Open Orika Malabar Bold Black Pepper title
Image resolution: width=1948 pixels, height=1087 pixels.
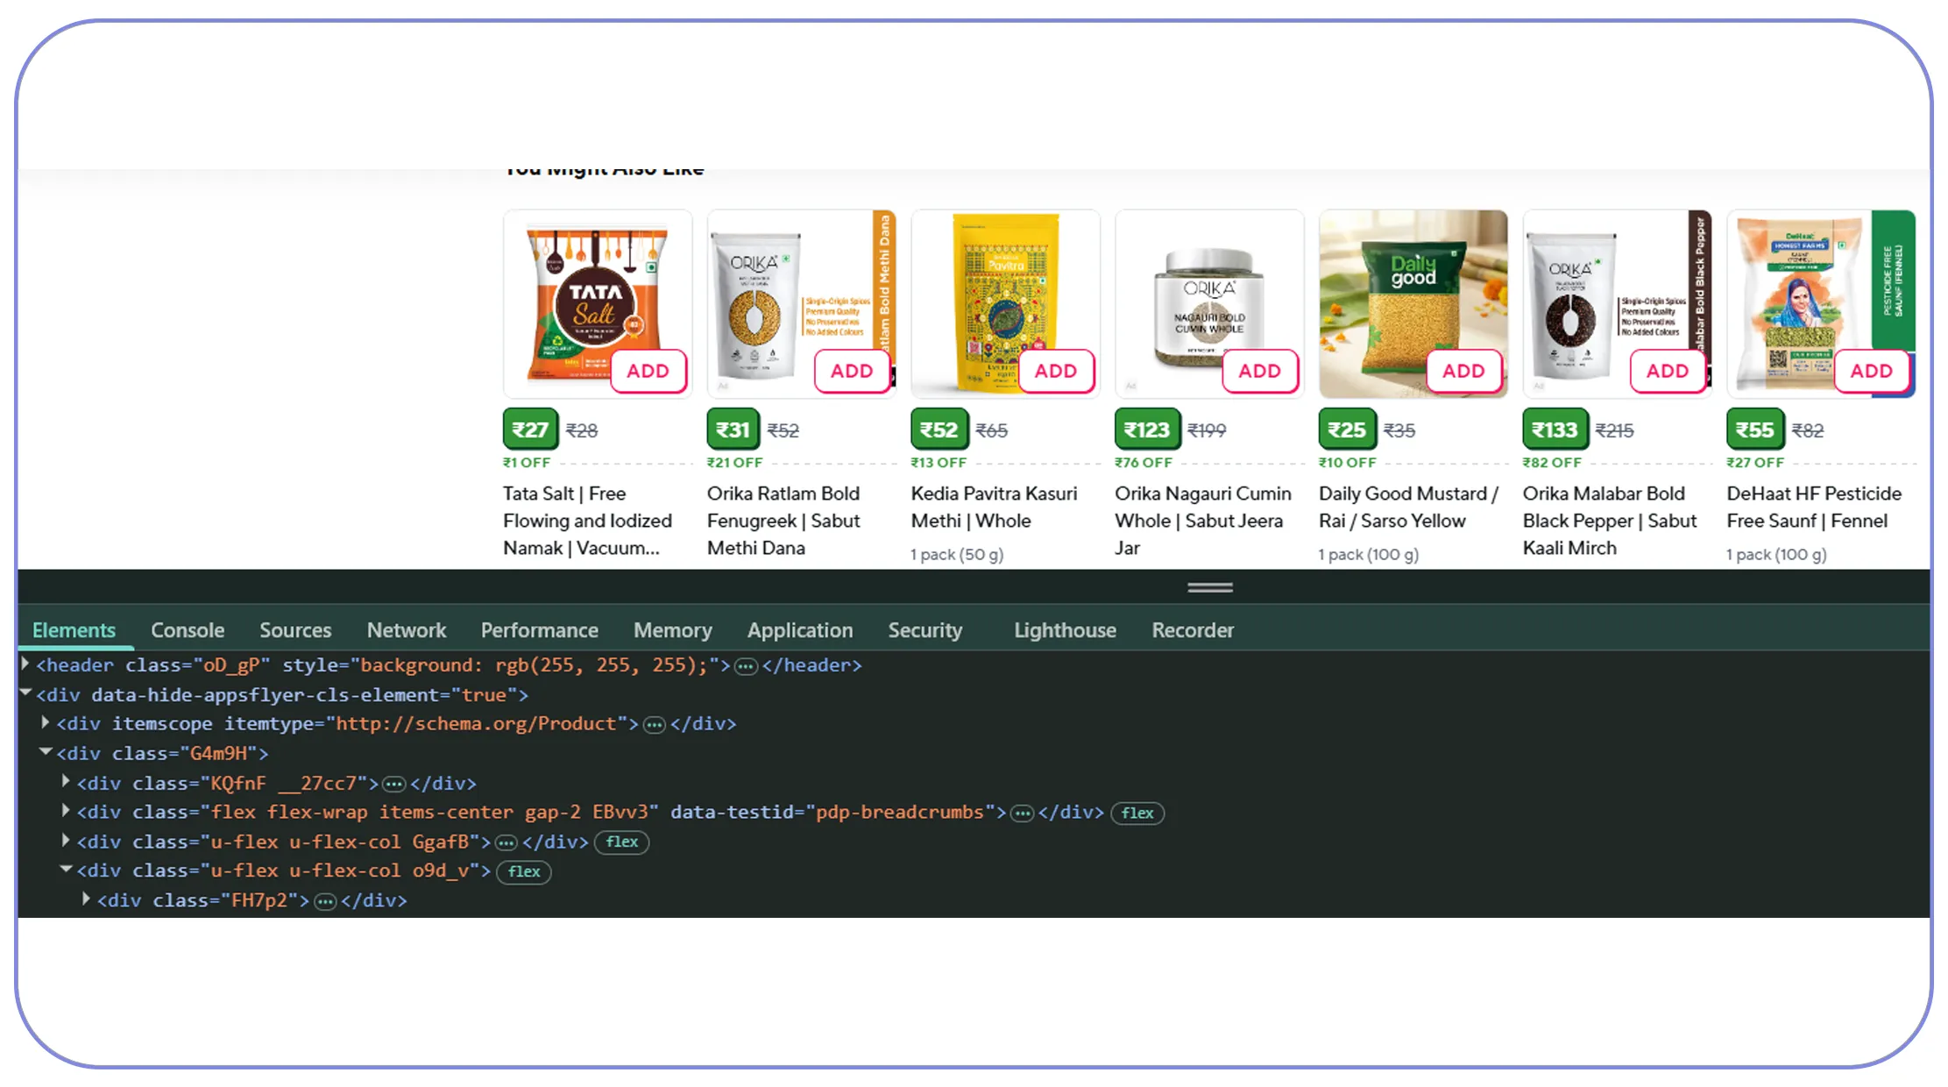coord(1609,521)
